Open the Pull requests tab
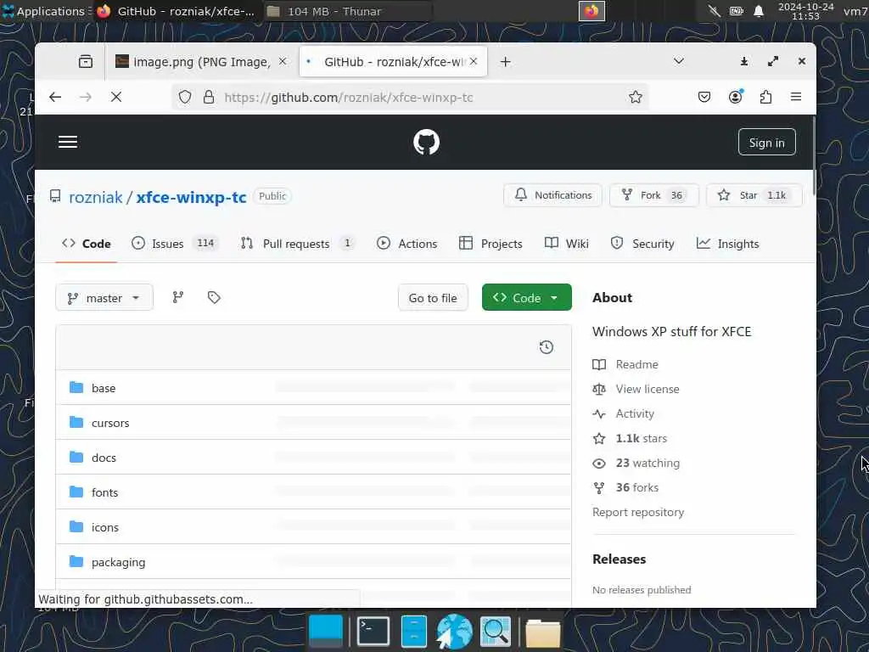Viewport: 869px width, 652px height. point(297,244)
